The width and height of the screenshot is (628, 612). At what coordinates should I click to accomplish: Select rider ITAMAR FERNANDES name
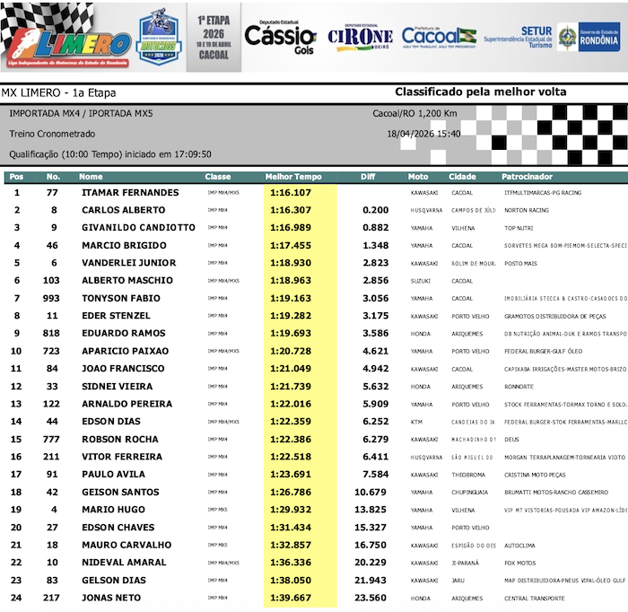point(130,193)
